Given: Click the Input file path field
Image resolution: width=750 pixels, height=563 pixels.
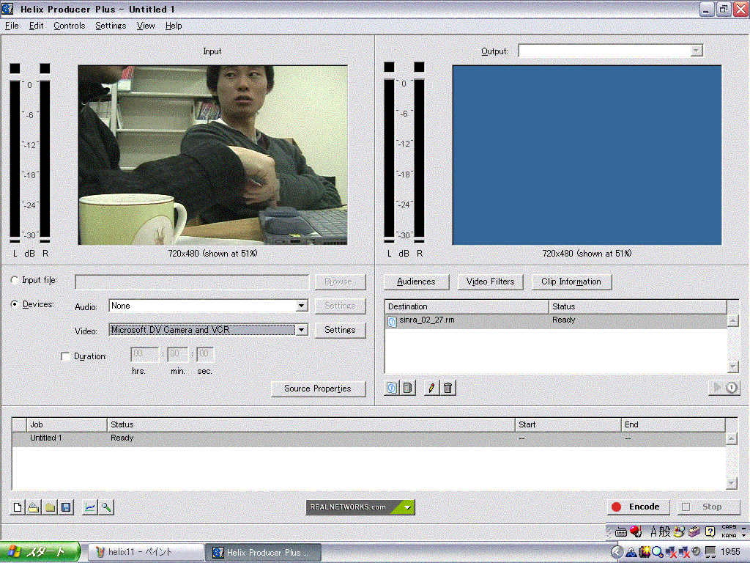Looking at the screenshot, I should coord(192,281).
